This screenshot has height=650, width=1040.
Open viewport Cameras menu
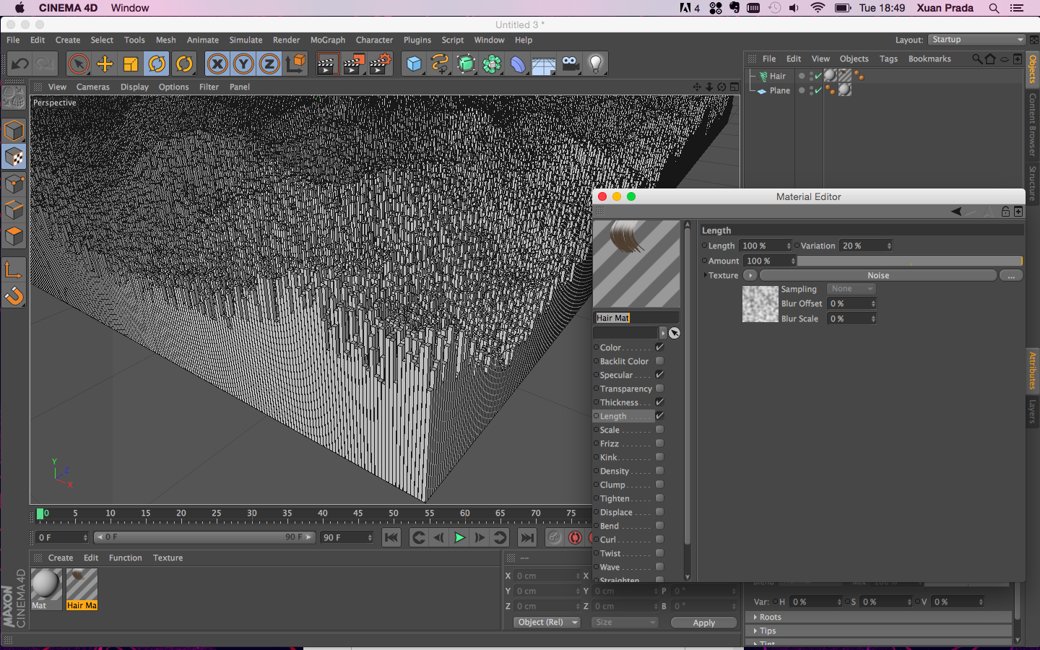click(x=93, y=87)
